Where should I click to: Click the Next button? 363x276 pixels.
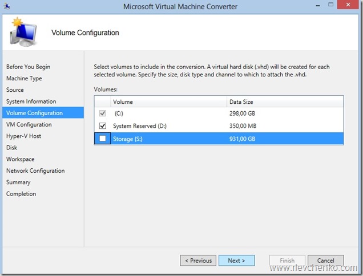[237, 261]
